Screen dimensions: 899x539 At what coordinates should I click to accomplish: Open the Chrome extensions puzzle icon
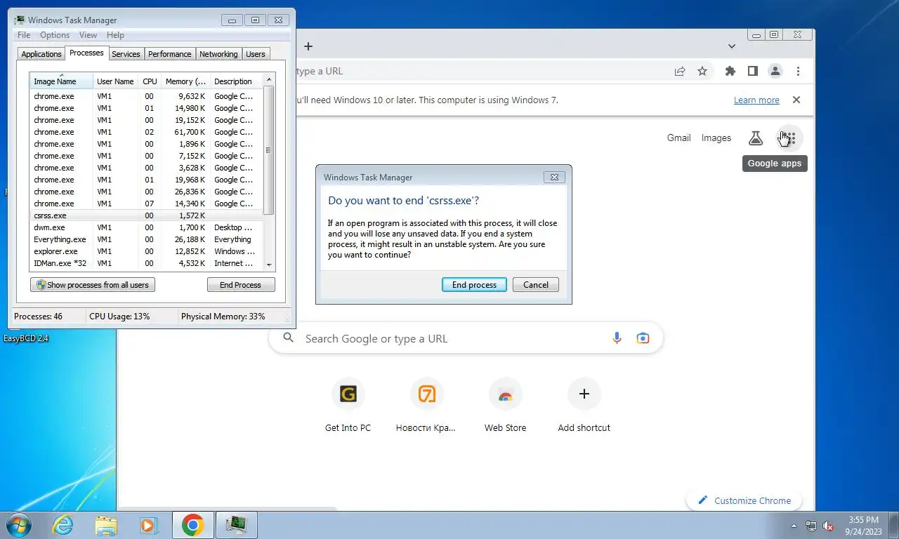(730, 71)
